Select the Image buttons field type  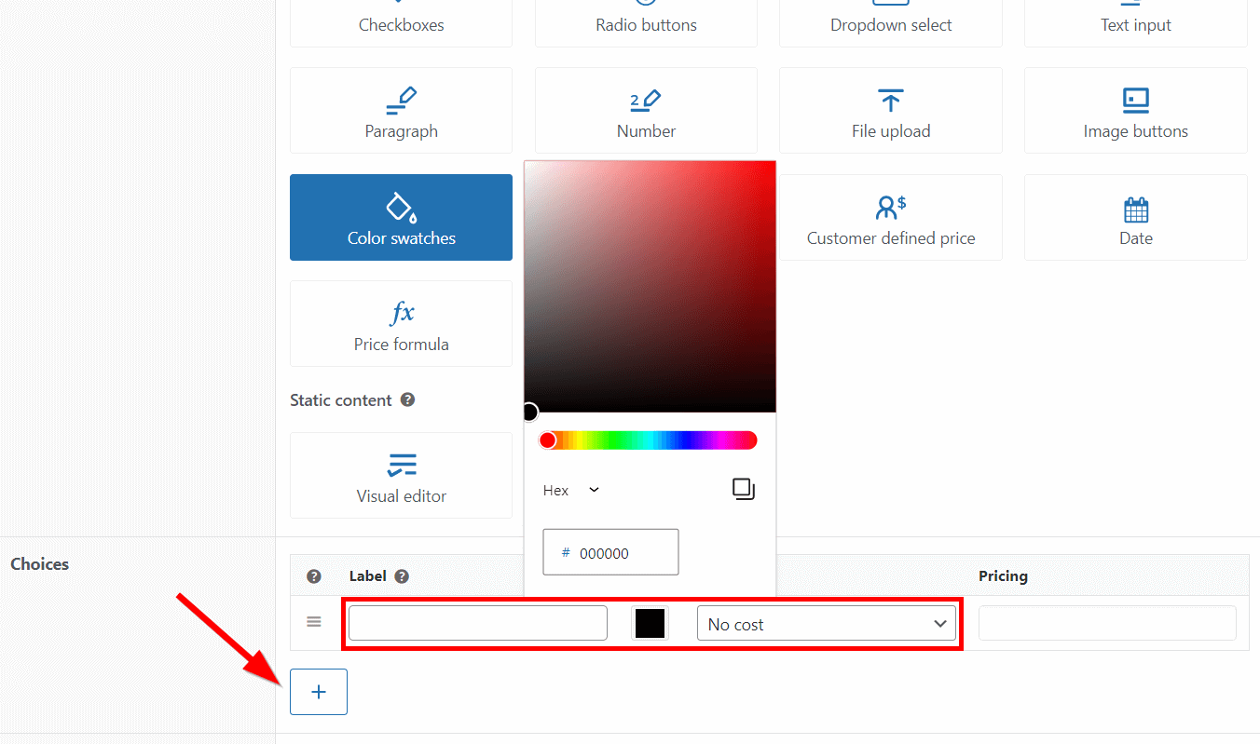click(x=1135, y=110)
